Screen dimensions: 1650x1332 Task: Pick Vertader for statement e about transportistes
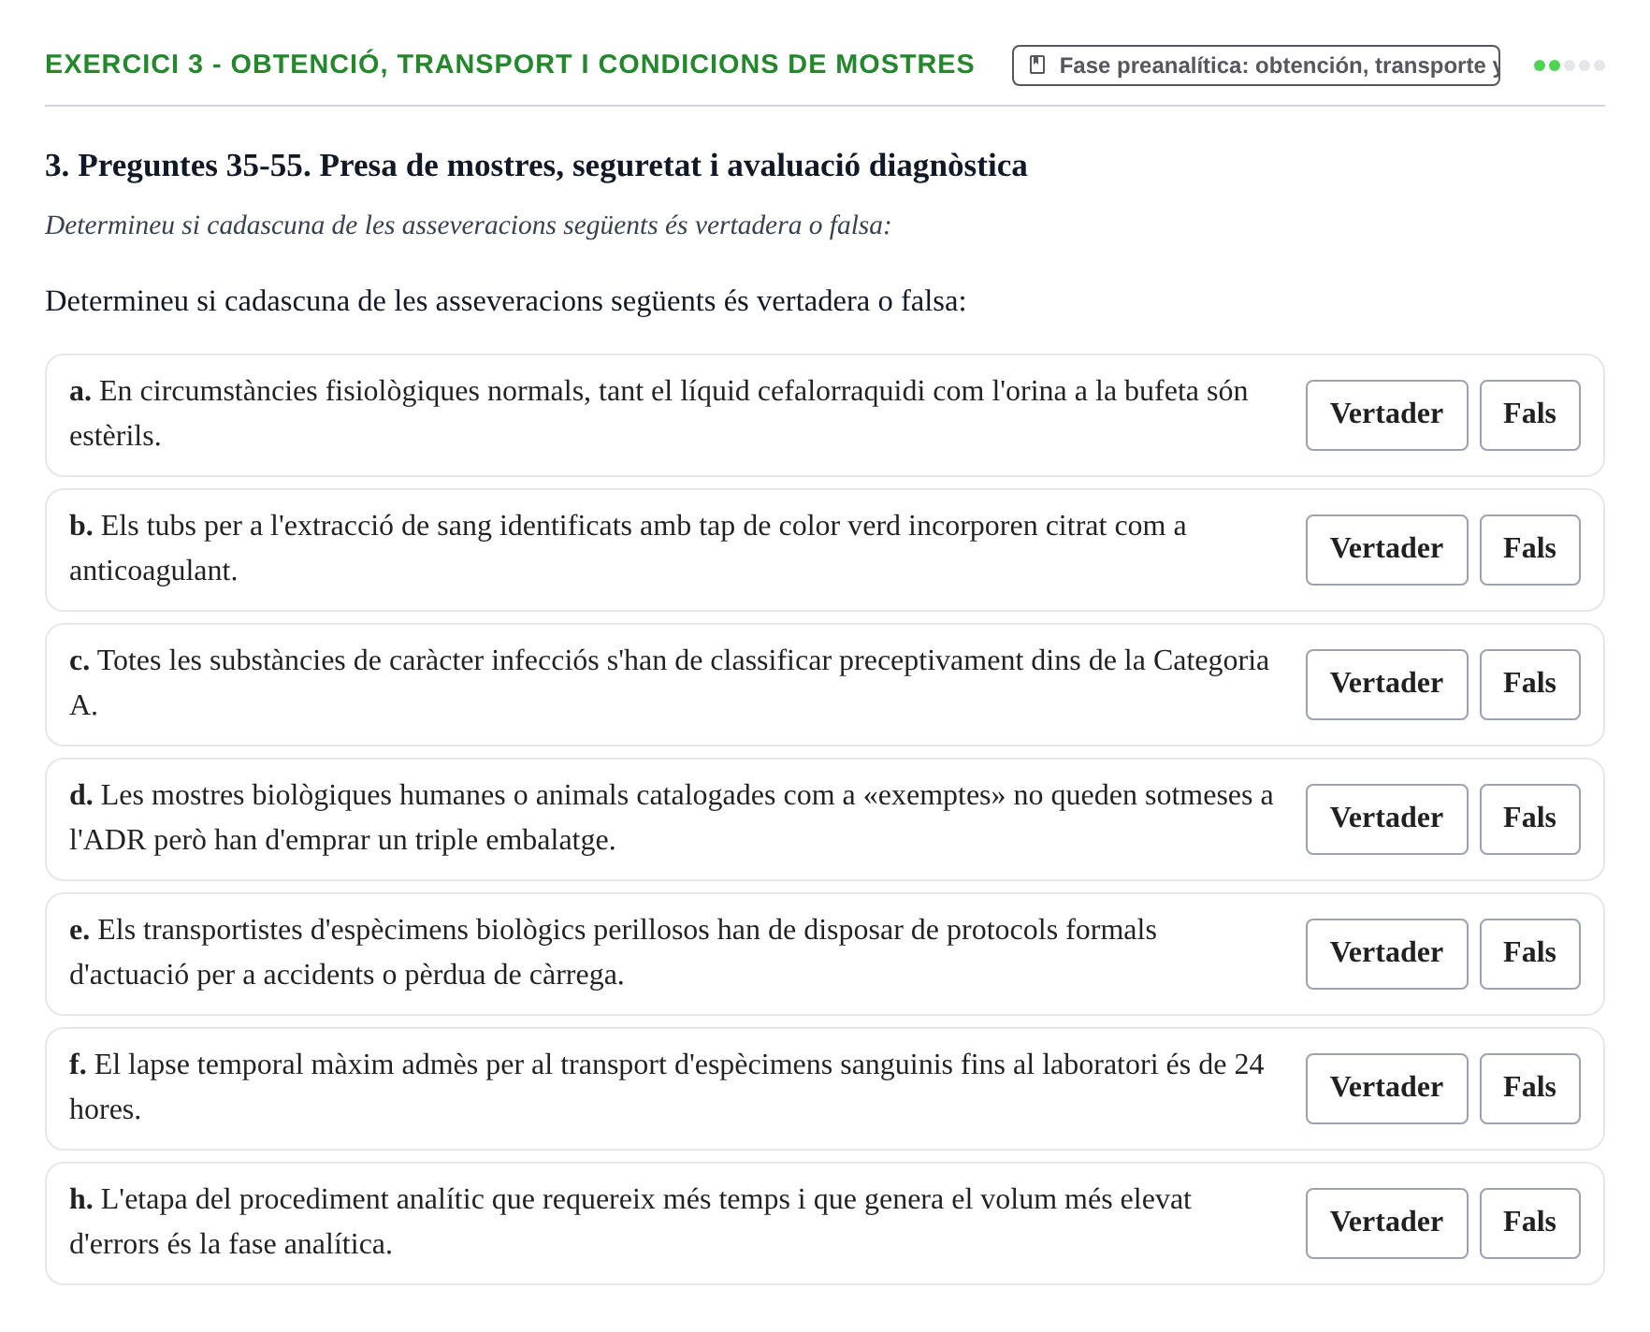tap(1386, 954)
